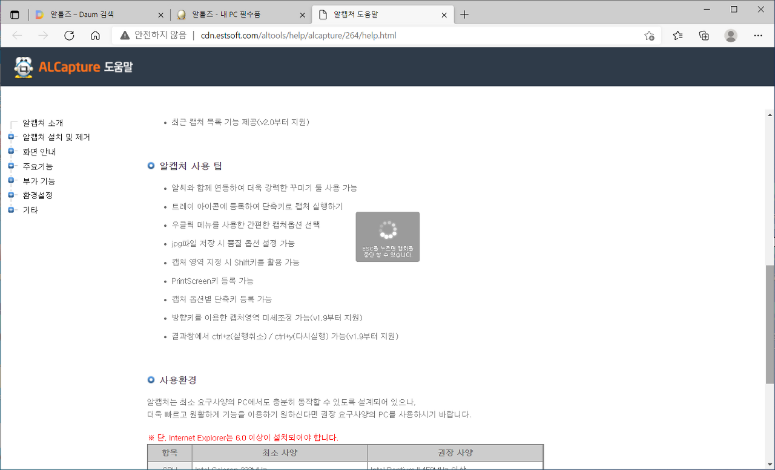The height and width of the screenshot is (470, 775).
Task: Click the 사용환경 section heading
Action: [178, 380]
